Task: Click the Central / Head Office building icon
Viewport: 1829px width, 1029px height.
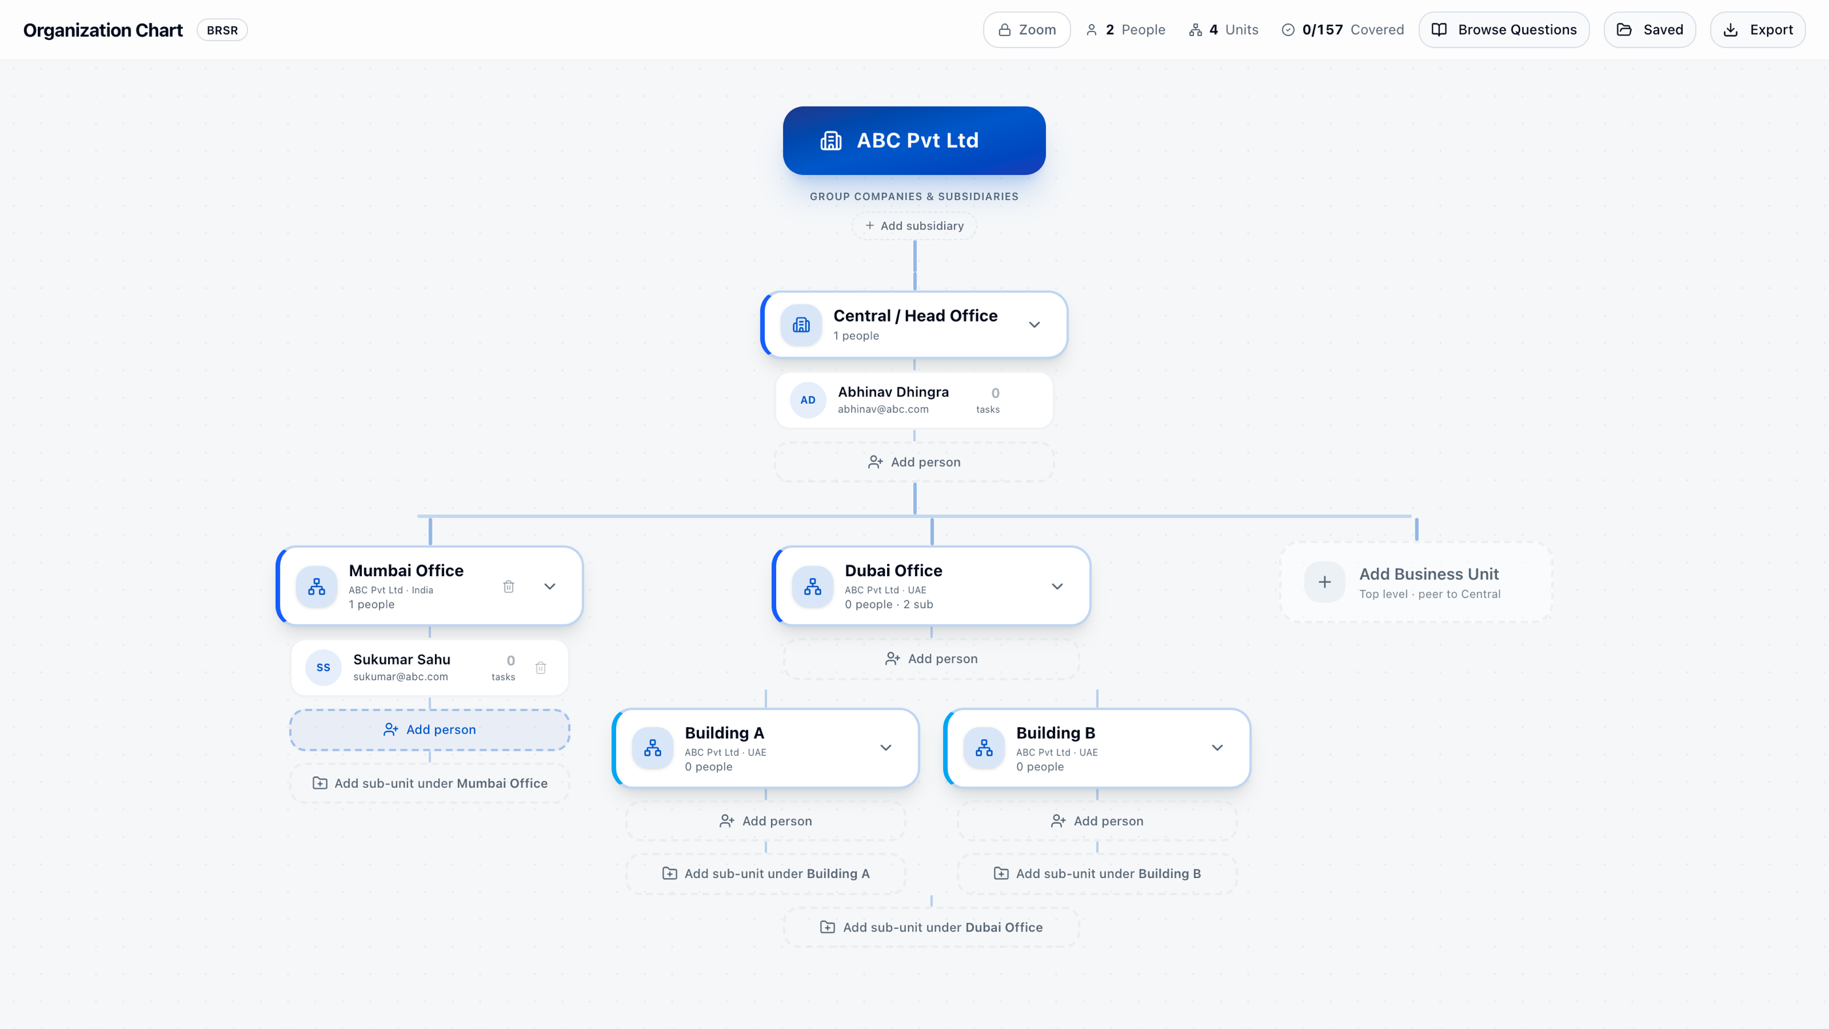Action: pyautogui.click(x=801, y=325)
